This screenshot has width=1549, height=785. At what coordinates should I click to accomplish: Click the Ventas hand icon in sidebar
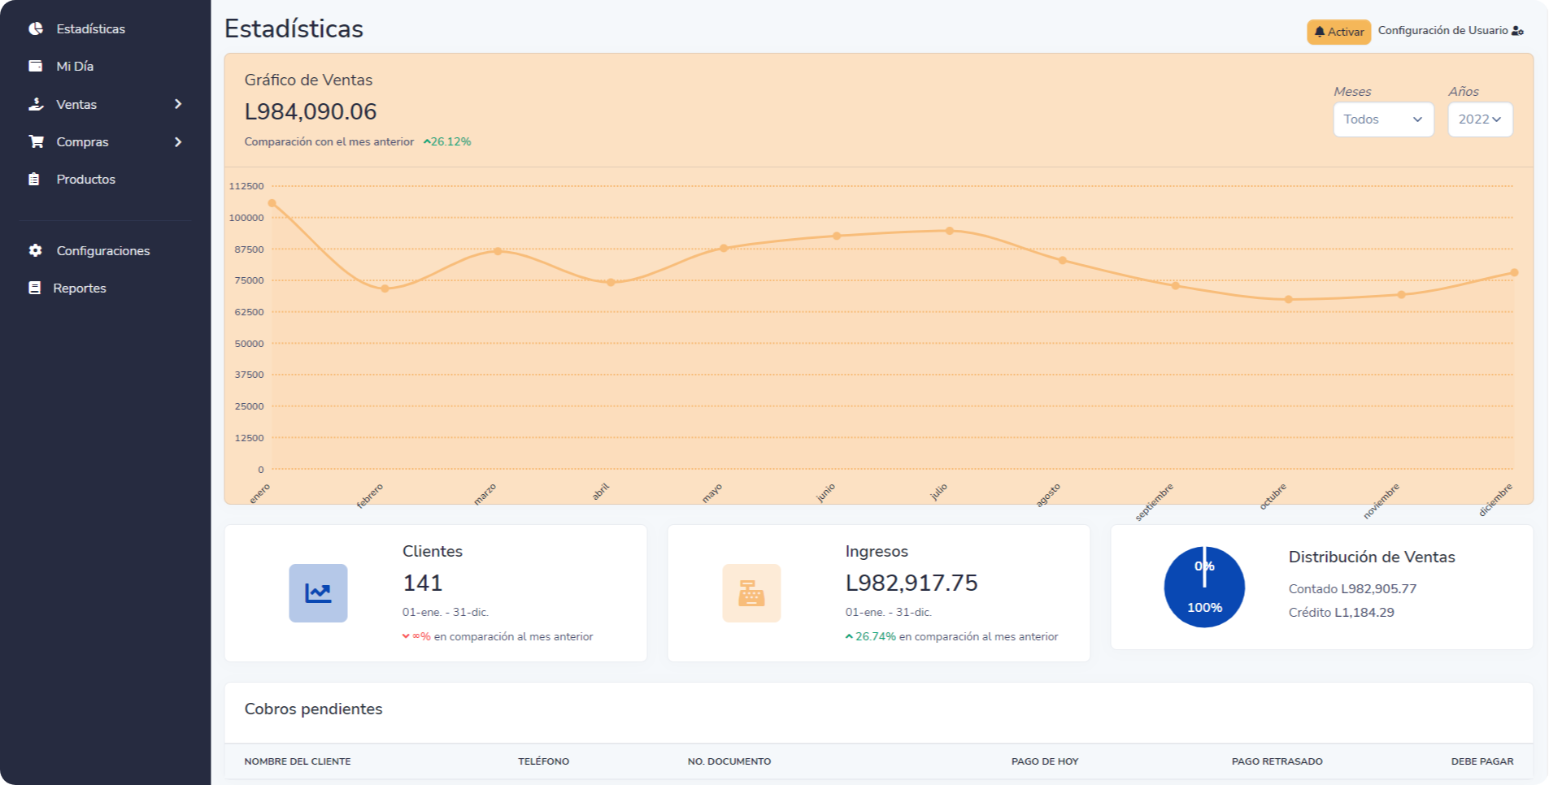coord(36,104)
